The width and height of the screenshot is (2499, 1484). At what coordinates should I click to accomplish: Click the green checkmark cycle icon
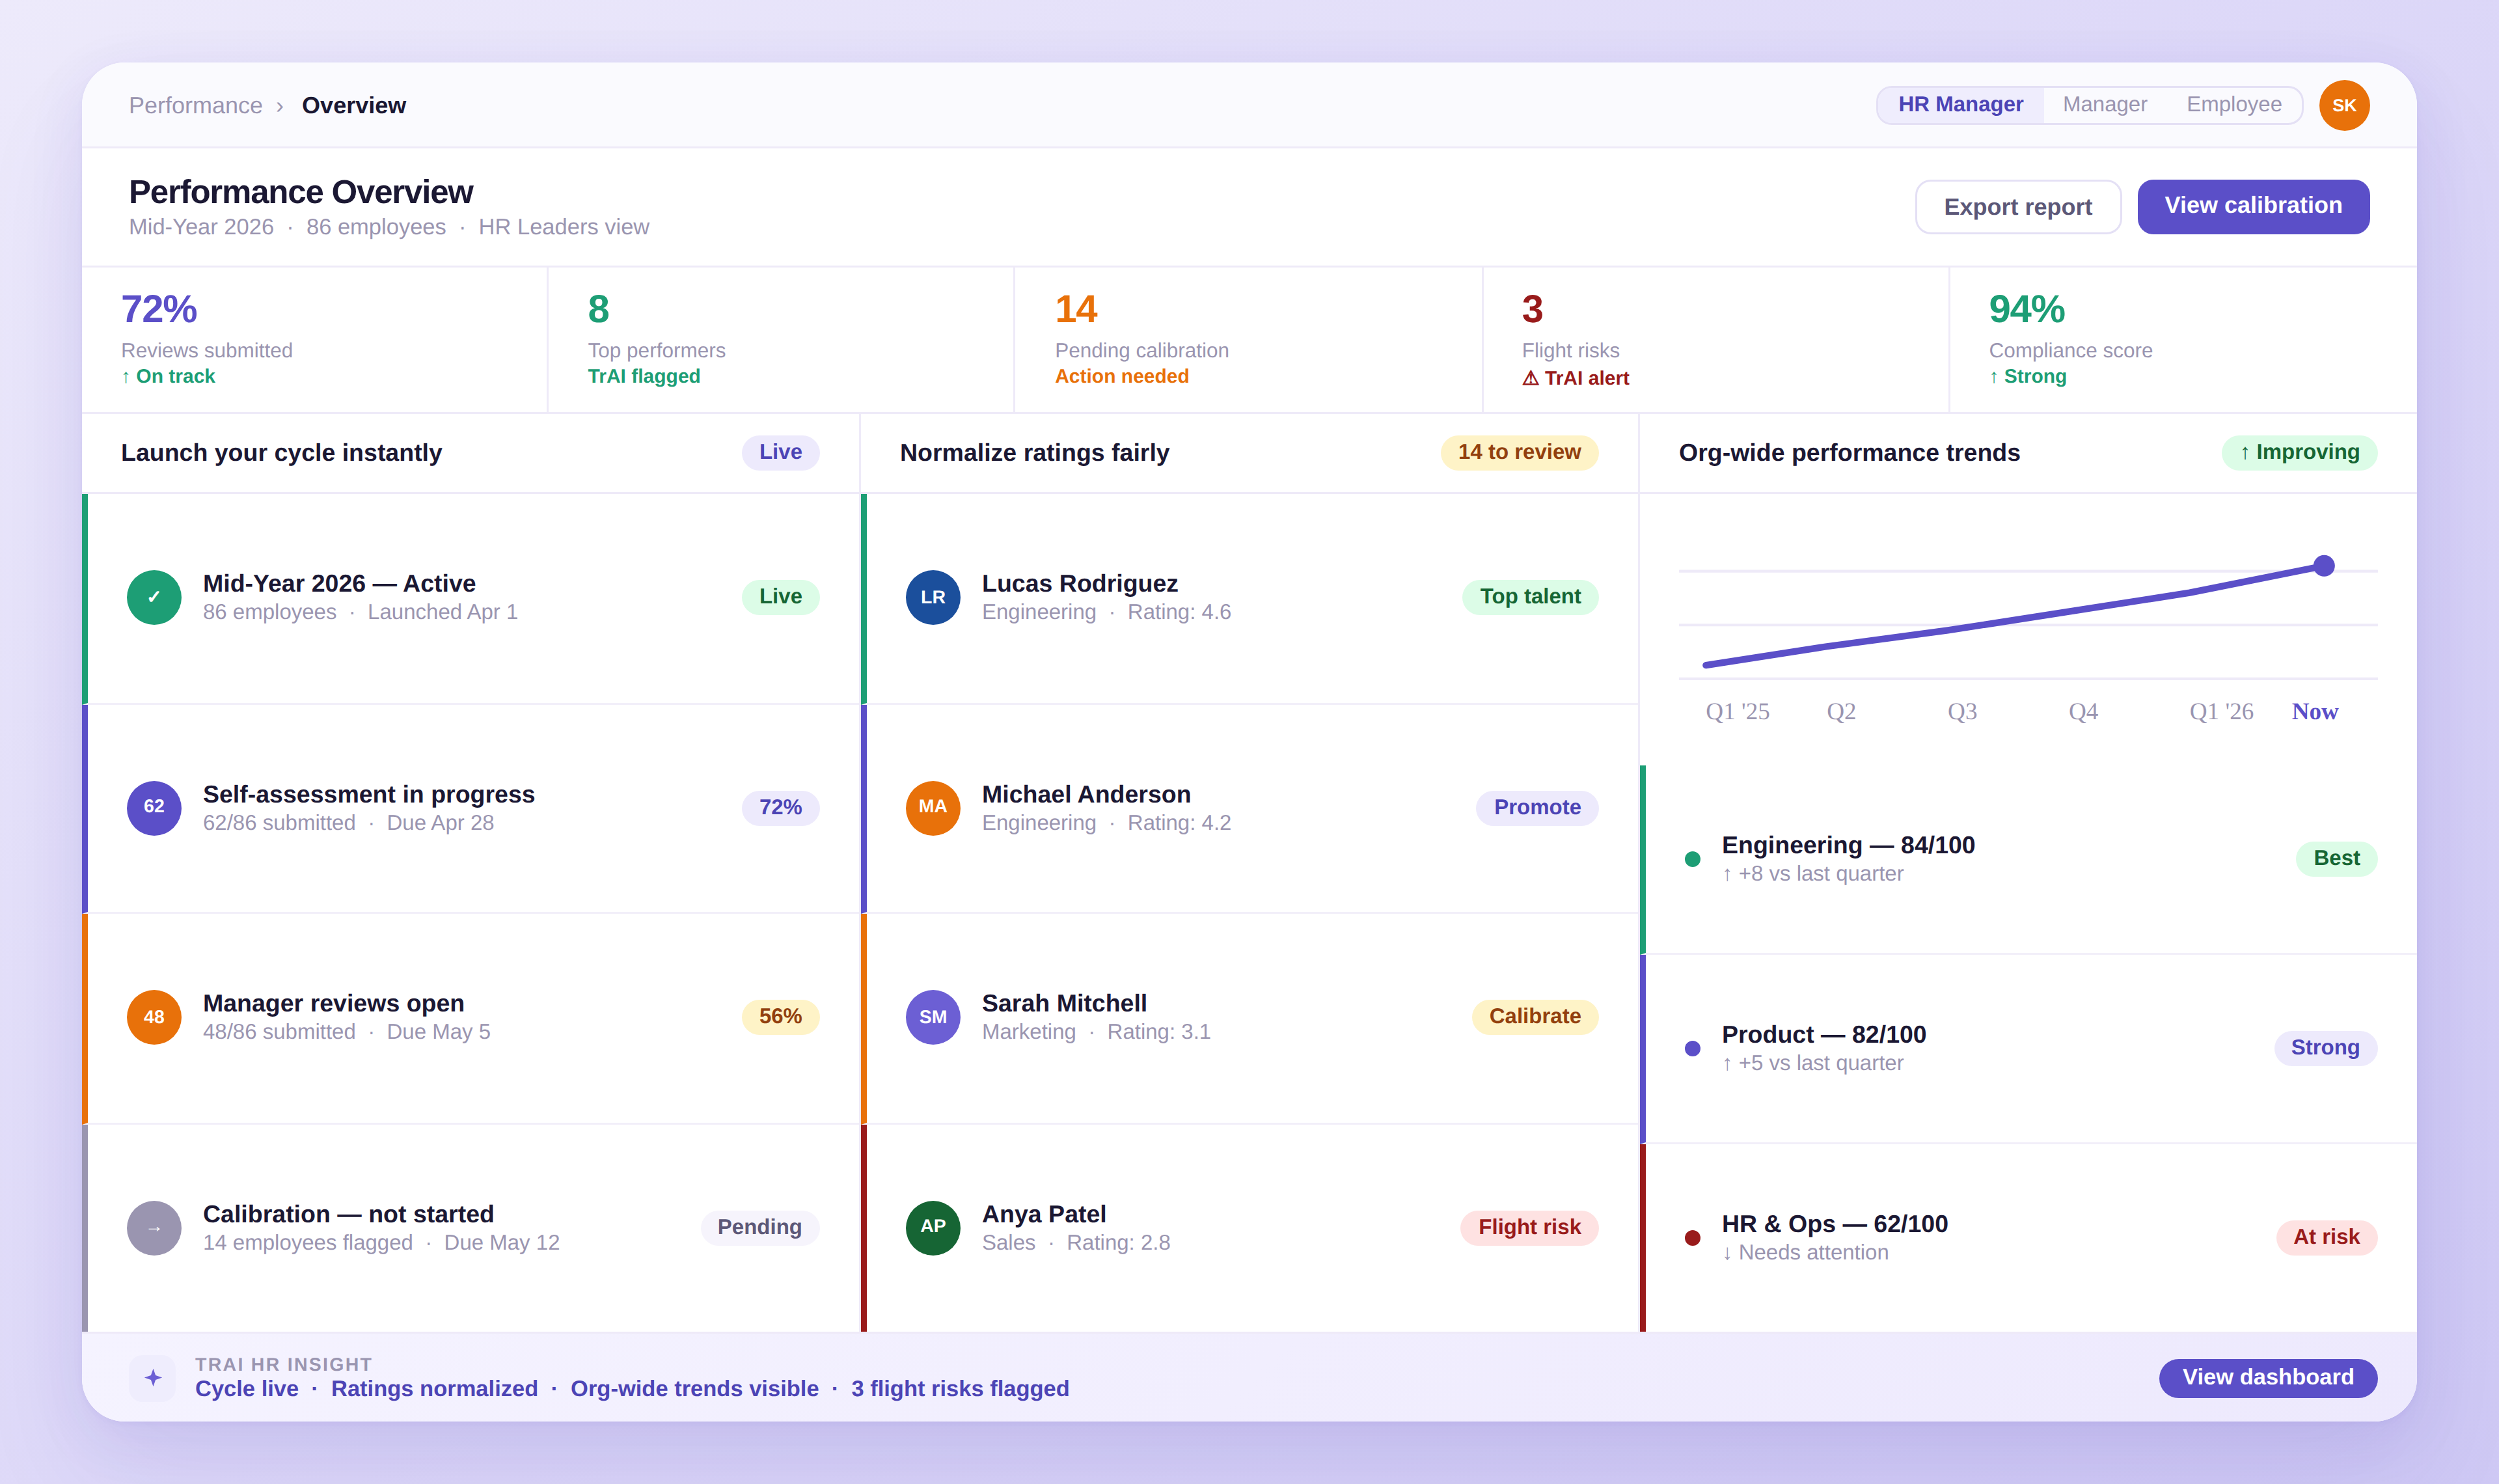154,597
